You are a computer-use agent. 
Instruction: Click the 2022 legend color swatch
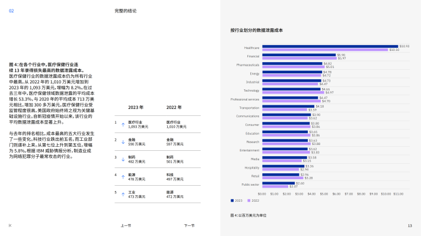tap(249, 201)
